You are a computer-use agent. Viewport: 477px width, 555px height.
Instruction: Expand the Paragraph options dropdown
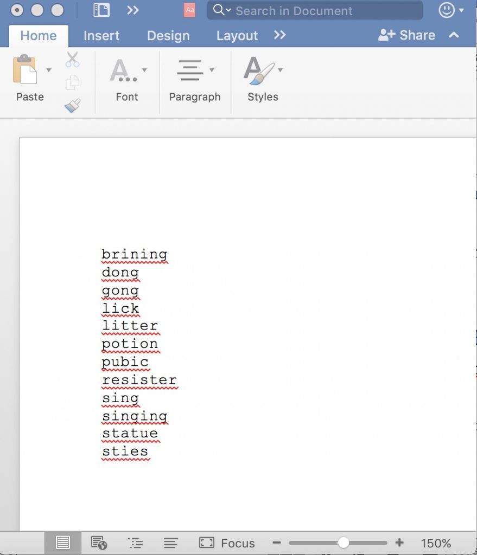(212, 70)
